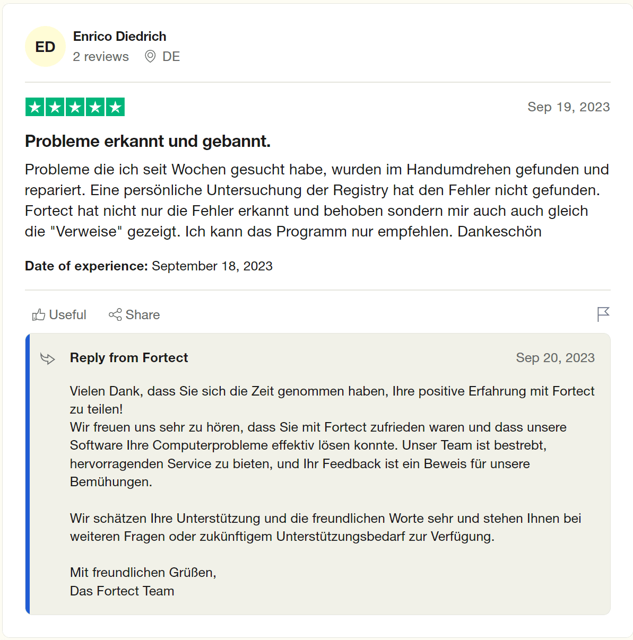Click the 'Date of experience' line
633x640 pixels.
[x=149, y=266]
